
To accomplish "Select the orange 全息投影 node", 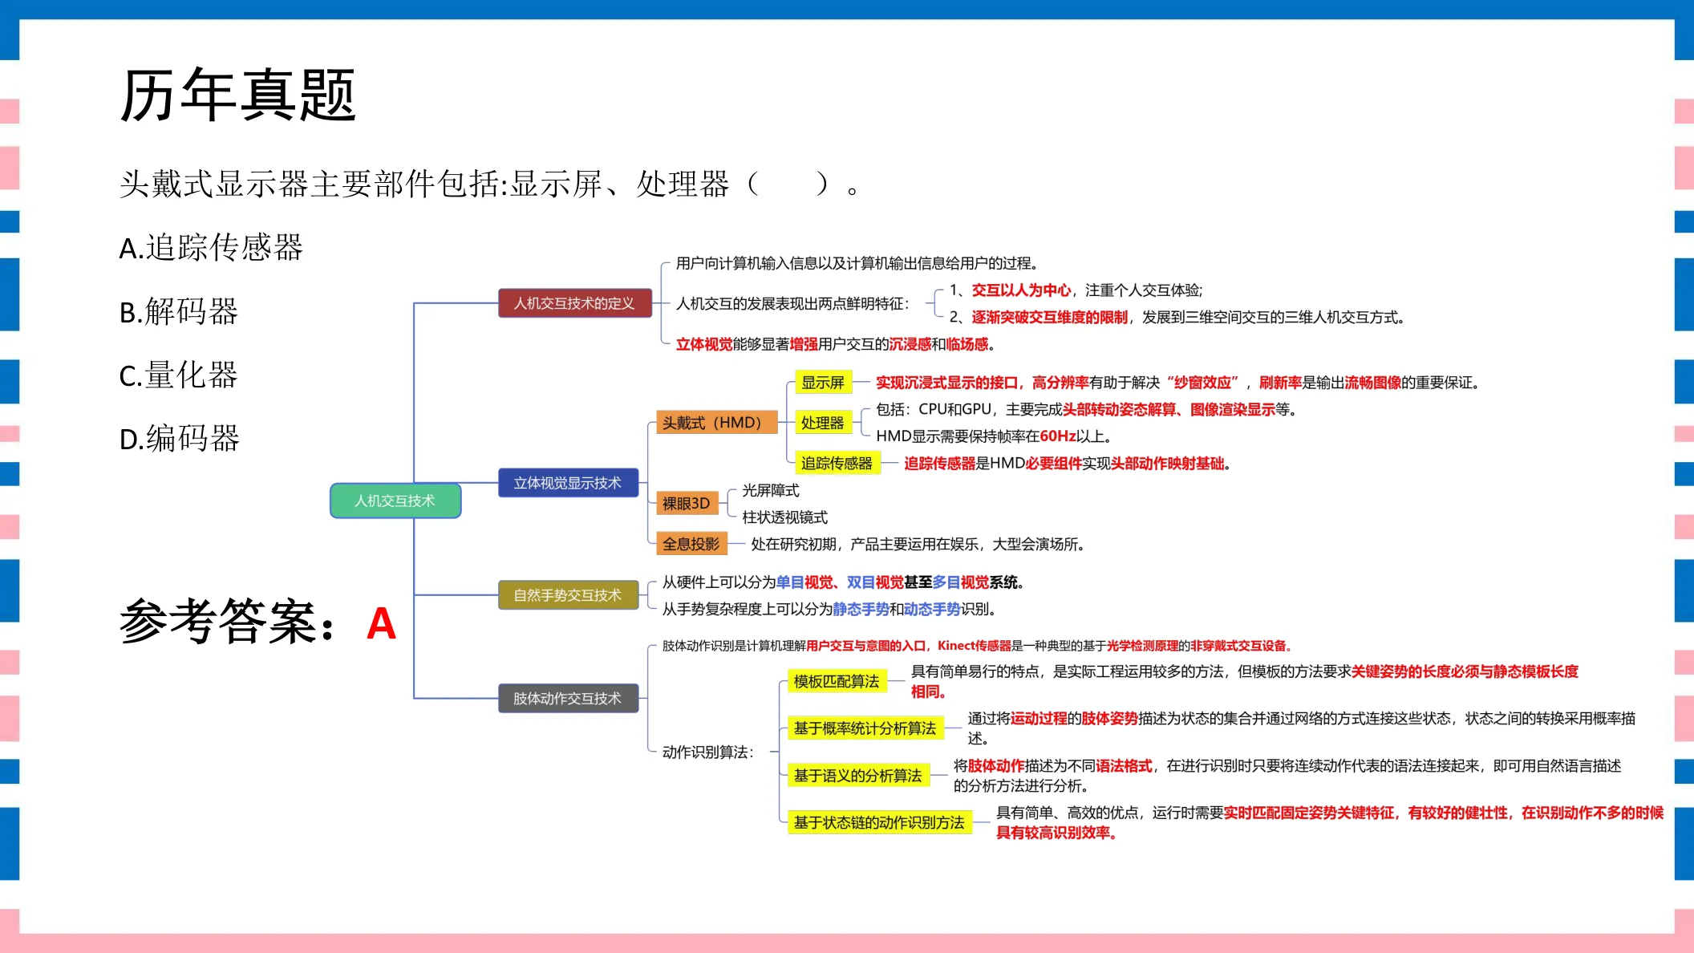I will tap(691, 544).
